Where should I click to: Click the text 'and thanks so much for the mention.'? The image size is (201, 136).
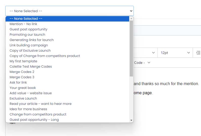pos(166,84)
